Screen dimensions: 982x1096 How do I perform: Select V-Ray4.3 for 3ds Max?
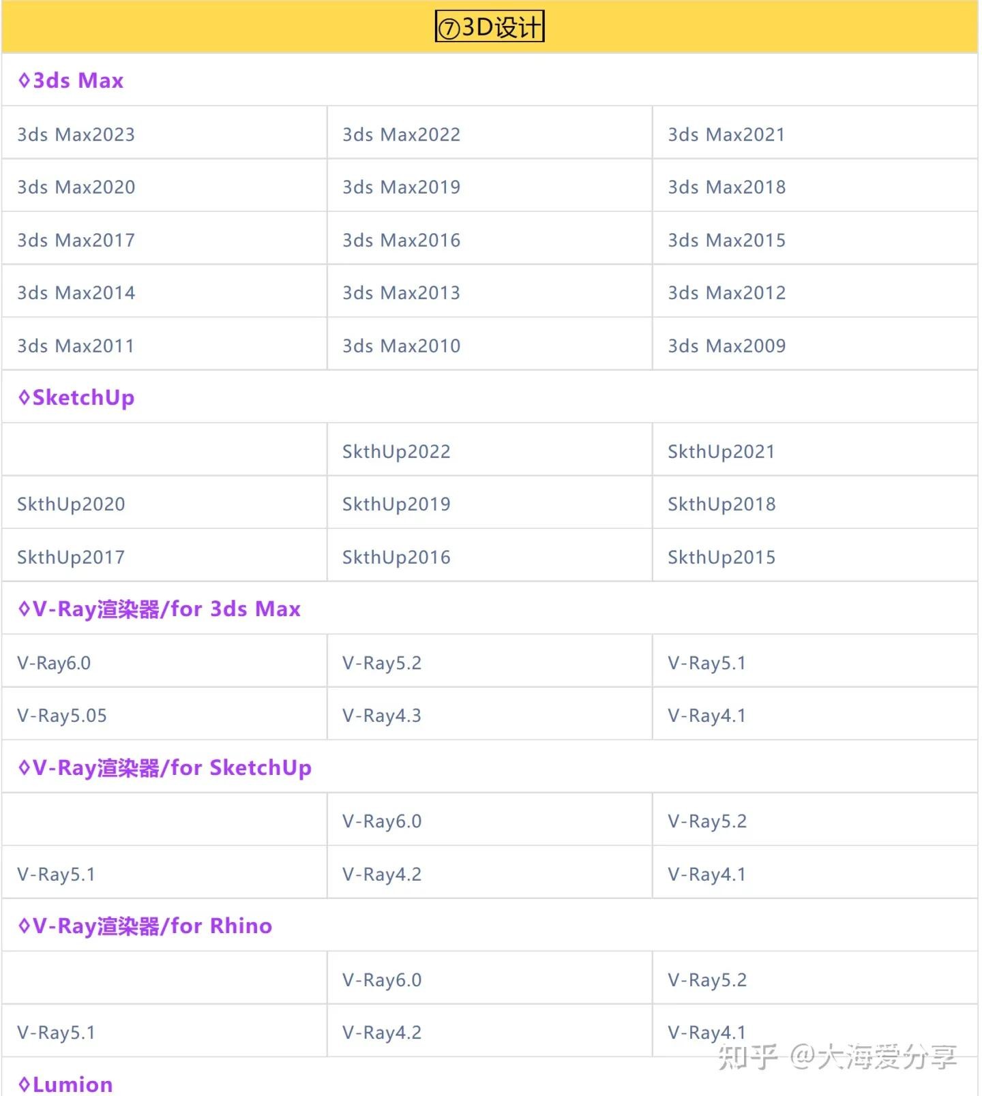click(x=382, y=715)
